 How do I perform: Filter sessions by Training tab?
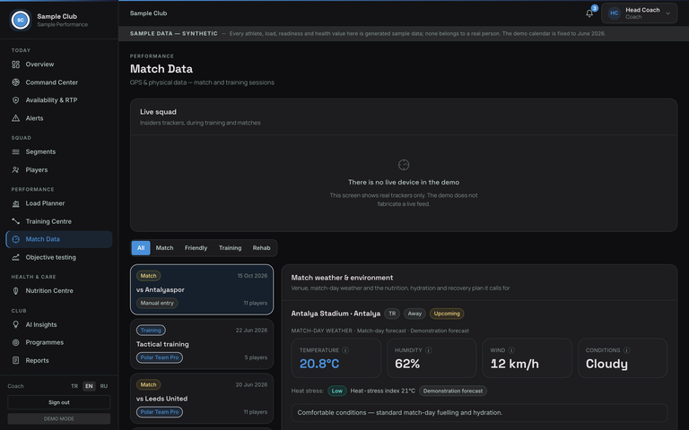(x=231, y=248)
